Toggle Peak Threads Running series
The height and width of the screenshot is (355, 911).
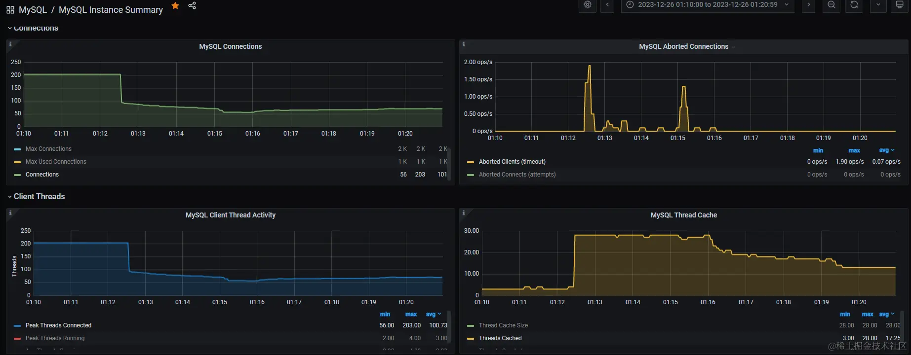55,338
